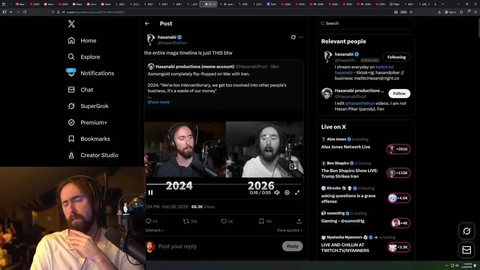Screen dimensions: 480x270
Task: Open @hasanthehun mention in Hasanabi productions bio
Action: pos(360,103)
